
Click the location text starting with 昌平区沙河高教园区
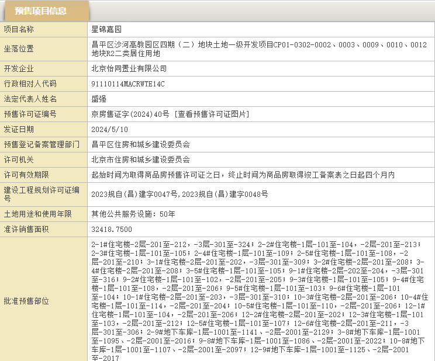click(x=259, y=49)
